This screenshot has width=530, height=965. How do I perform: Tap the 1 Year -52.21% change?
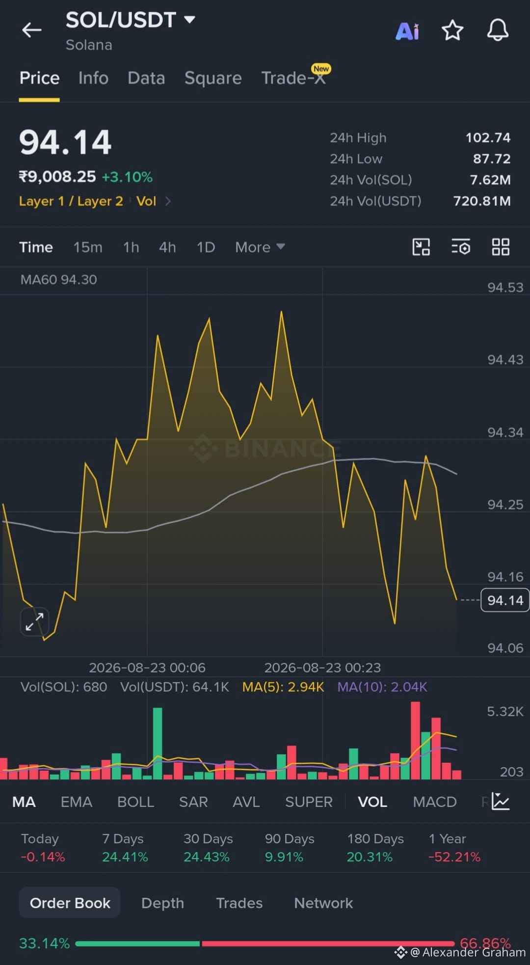coord(454,848)
